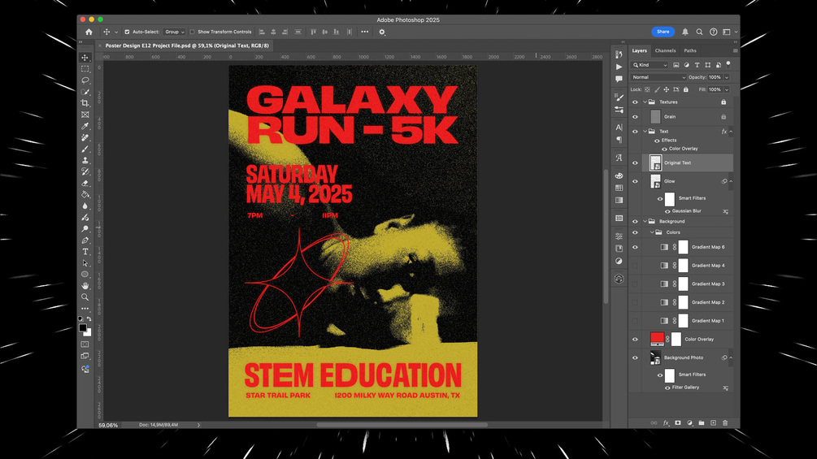Open the Actions panel play icon

pos(619,67)
